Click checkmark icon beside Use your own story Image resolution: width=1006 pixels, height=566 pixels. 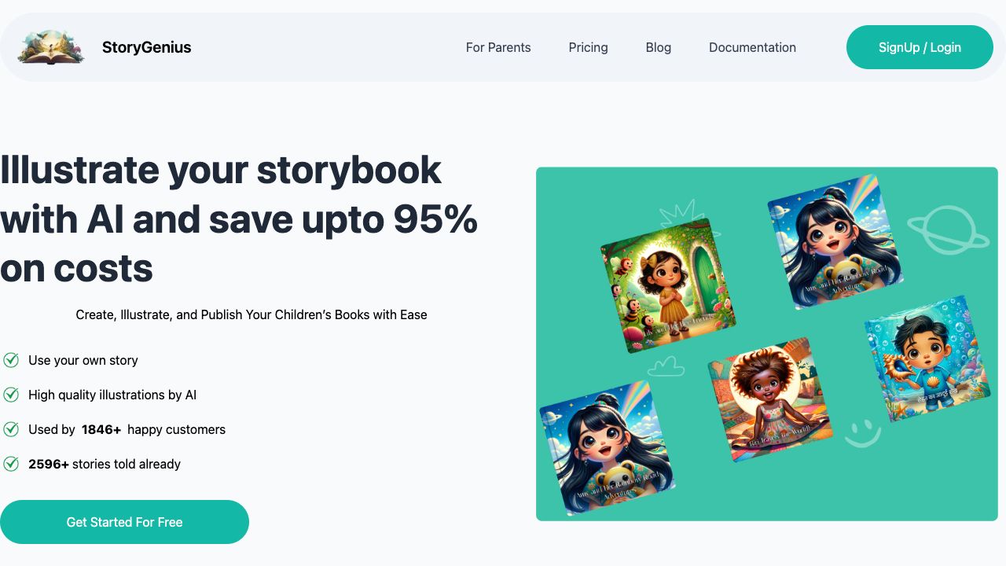[11, 360]
